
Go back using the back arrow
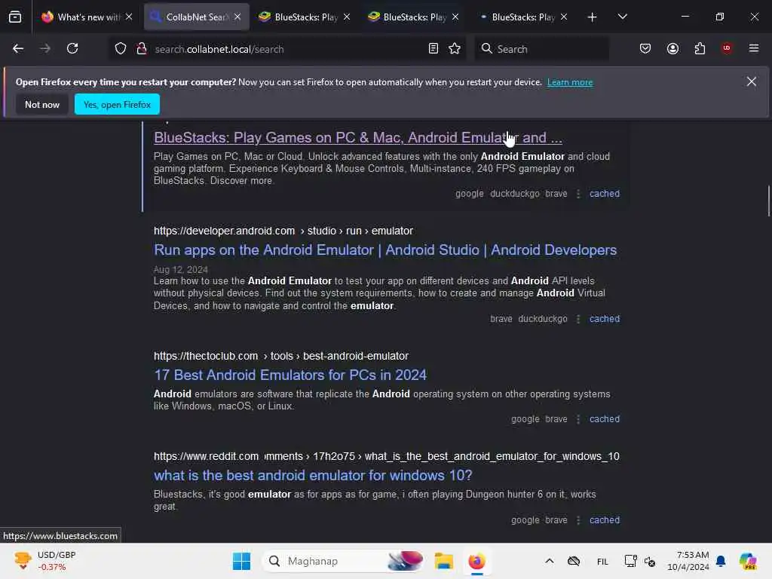tap(18, 48)
